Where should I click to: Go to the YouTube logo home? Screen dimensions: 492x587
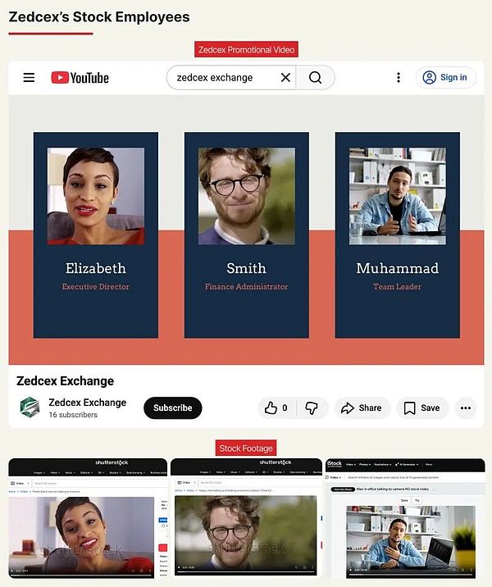(x=80, y=78)
